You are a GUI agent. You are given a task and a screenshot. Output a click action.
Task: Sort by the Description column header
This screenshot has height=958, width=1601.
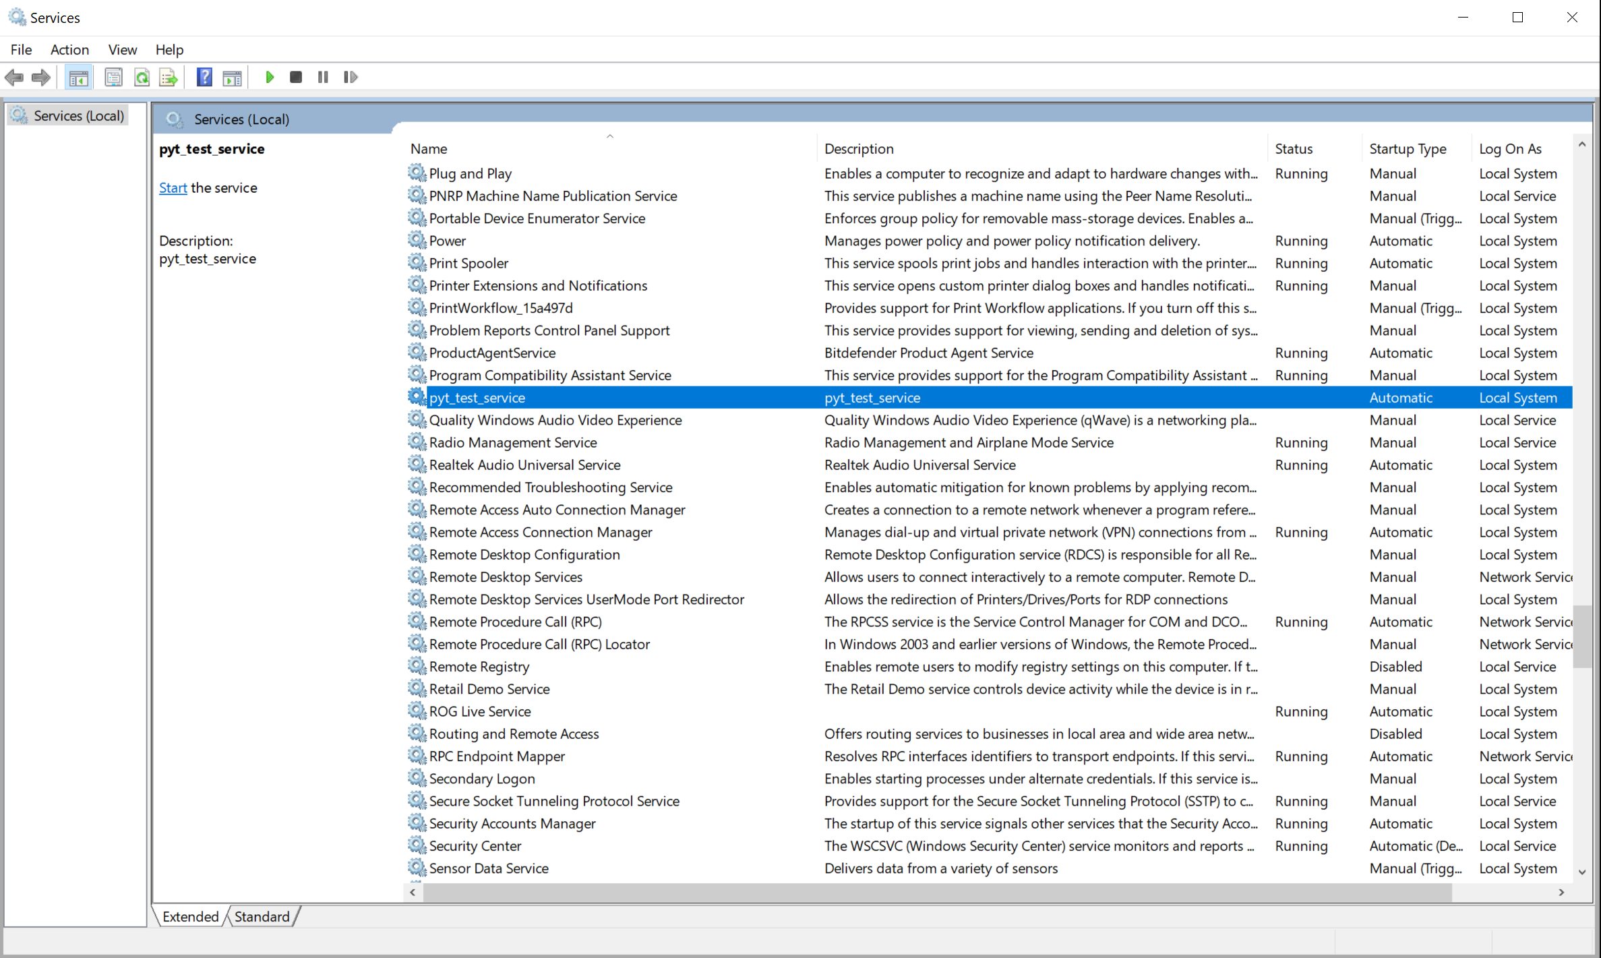1043,149
